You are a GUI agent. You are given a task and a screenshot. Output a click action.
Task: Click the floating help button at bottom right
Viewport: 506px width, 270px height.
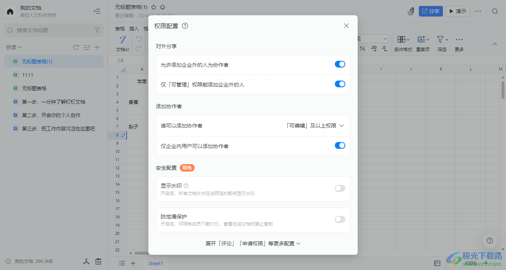coord(490,241)
